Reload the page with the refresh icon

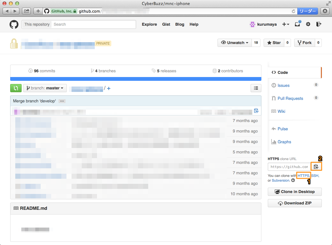point(293,11)
